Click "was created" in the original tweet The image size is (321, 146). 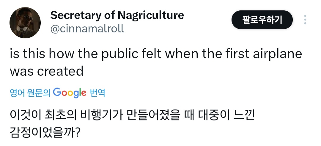[47, 71]
